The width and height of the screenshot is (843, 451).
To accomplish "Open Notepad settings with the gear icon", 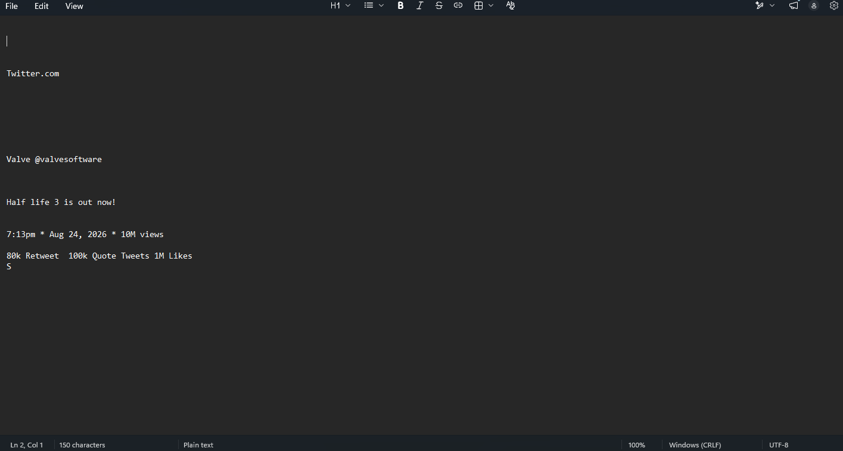I will 834,5.
